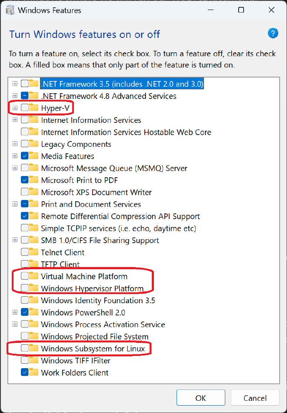Check Windows Hypervisor Platform
Screen dimensions: 287x413
click(25, 288)
